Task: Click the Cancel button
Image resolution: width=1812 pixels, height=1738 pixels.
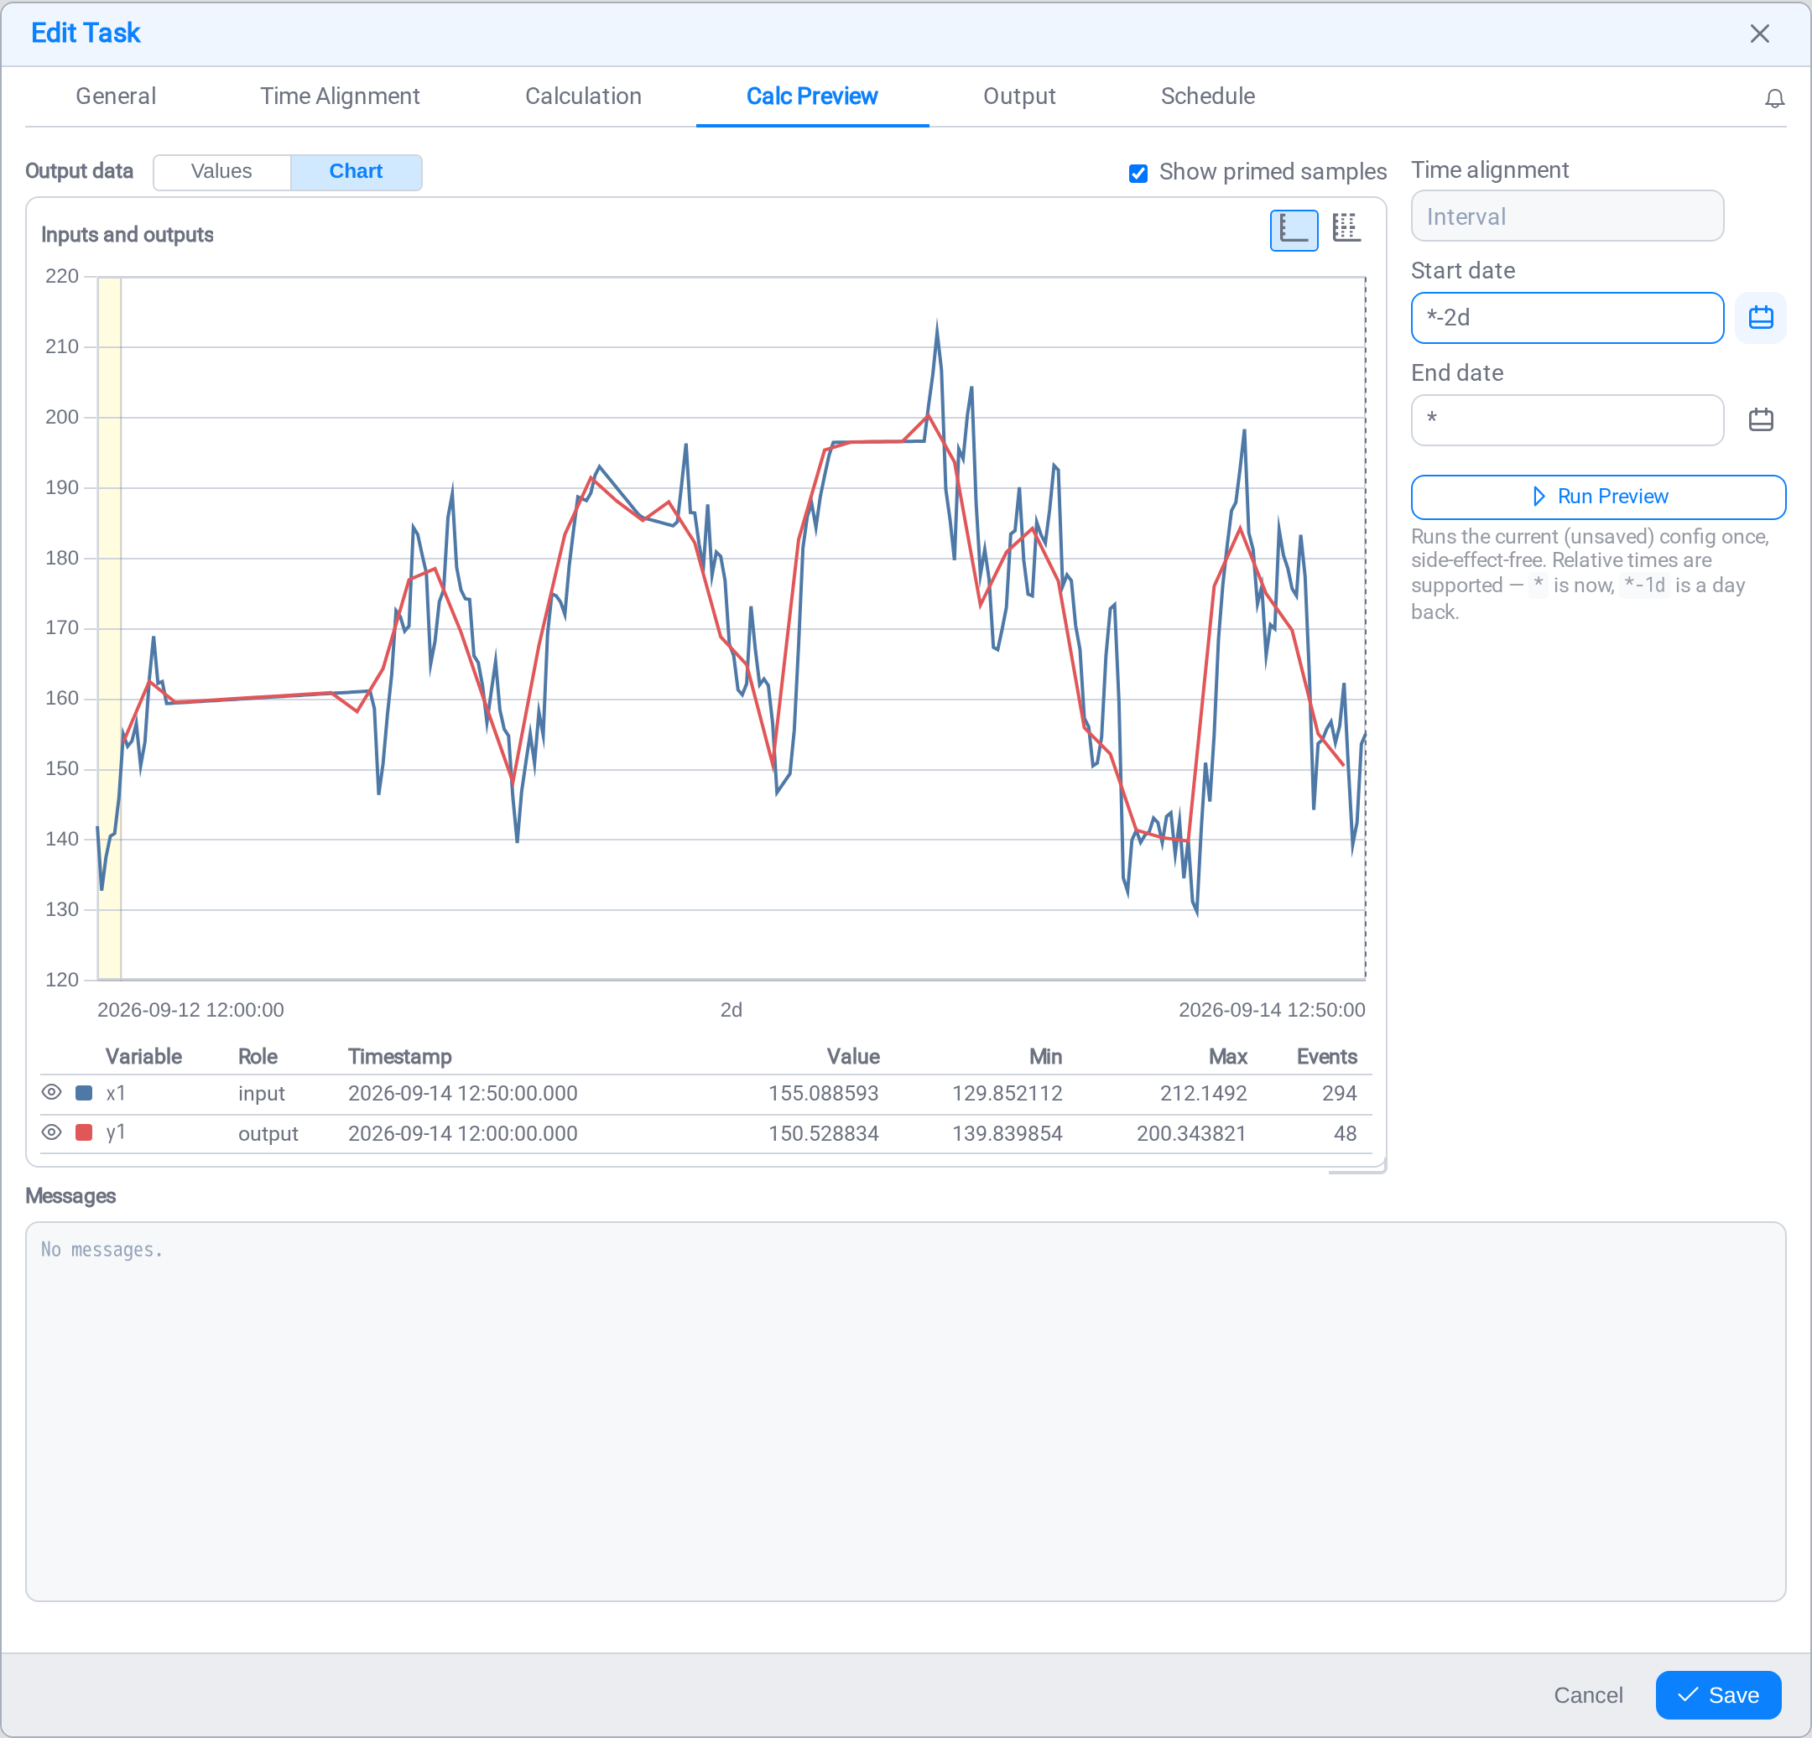Action: coord(1587,1694)
